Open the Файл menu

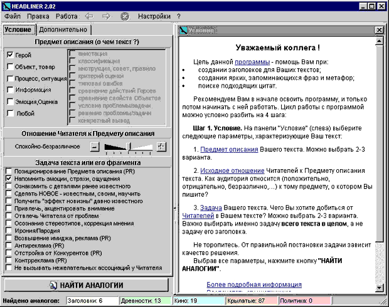point(13,16)
